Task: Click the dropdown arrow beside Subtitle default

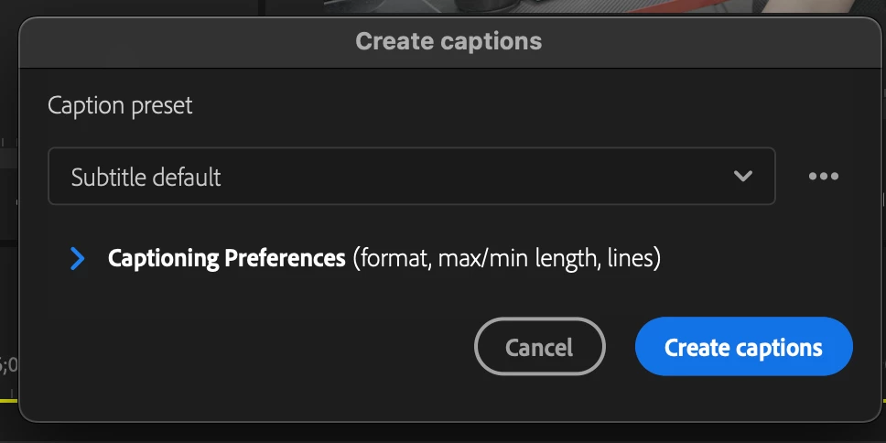Action: point(743,177)
